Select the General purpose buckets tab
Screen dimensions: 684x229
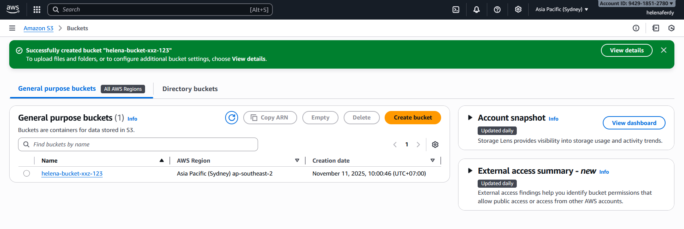click(x=57, y=89)
